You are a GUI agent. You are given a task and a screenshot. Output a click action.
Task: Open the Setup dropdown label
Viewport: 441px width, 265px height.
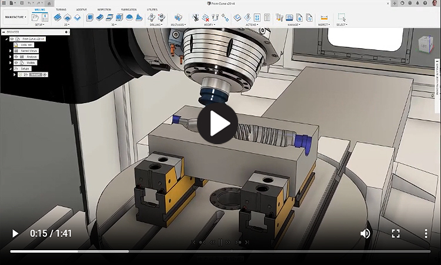39,25
